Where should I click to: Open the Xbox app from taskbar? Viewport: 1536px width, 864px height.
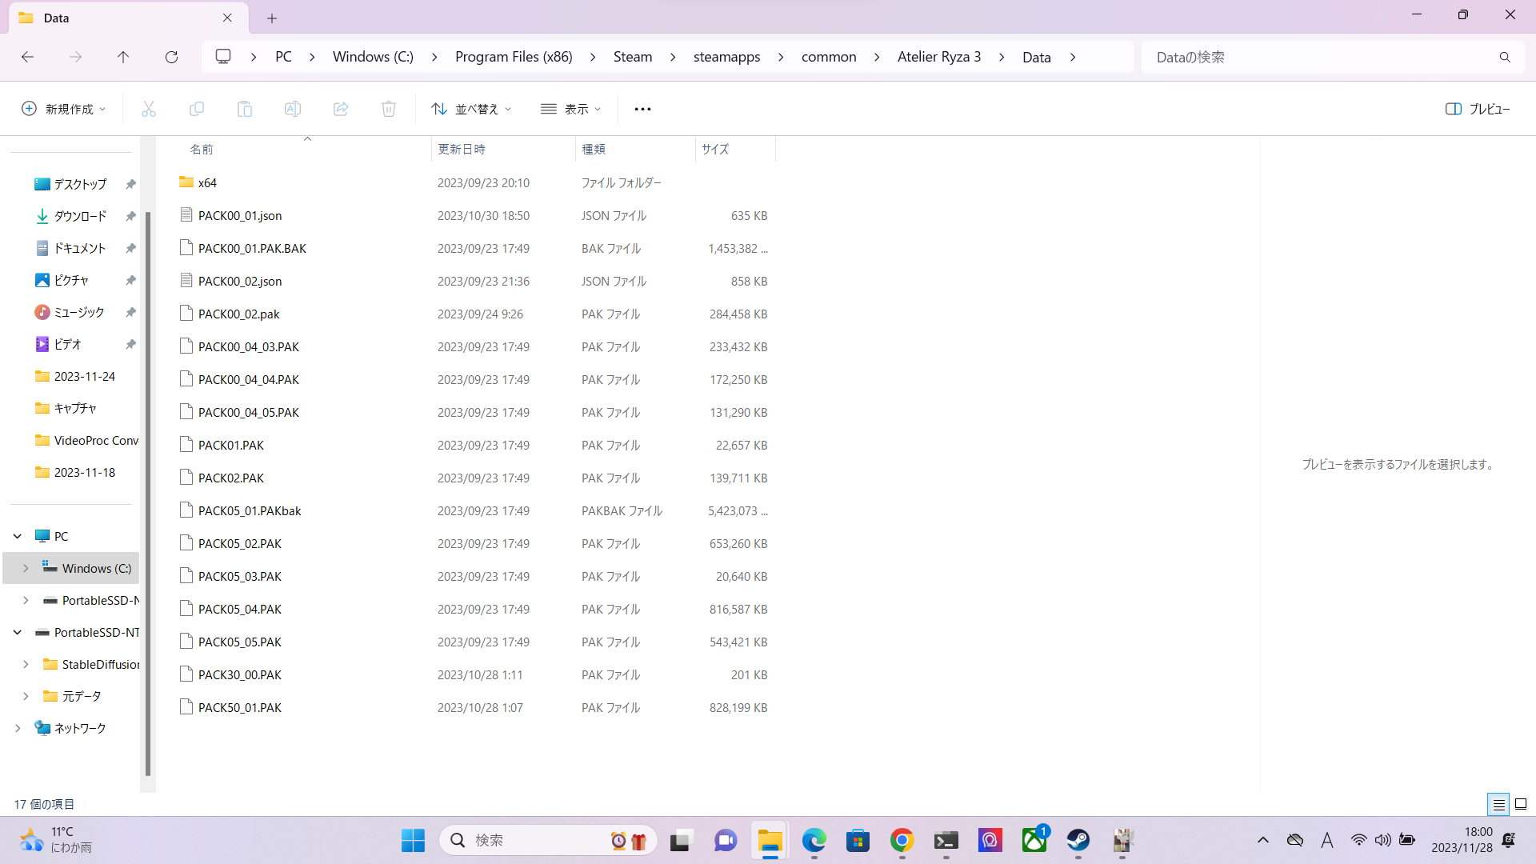point(1034,840)
